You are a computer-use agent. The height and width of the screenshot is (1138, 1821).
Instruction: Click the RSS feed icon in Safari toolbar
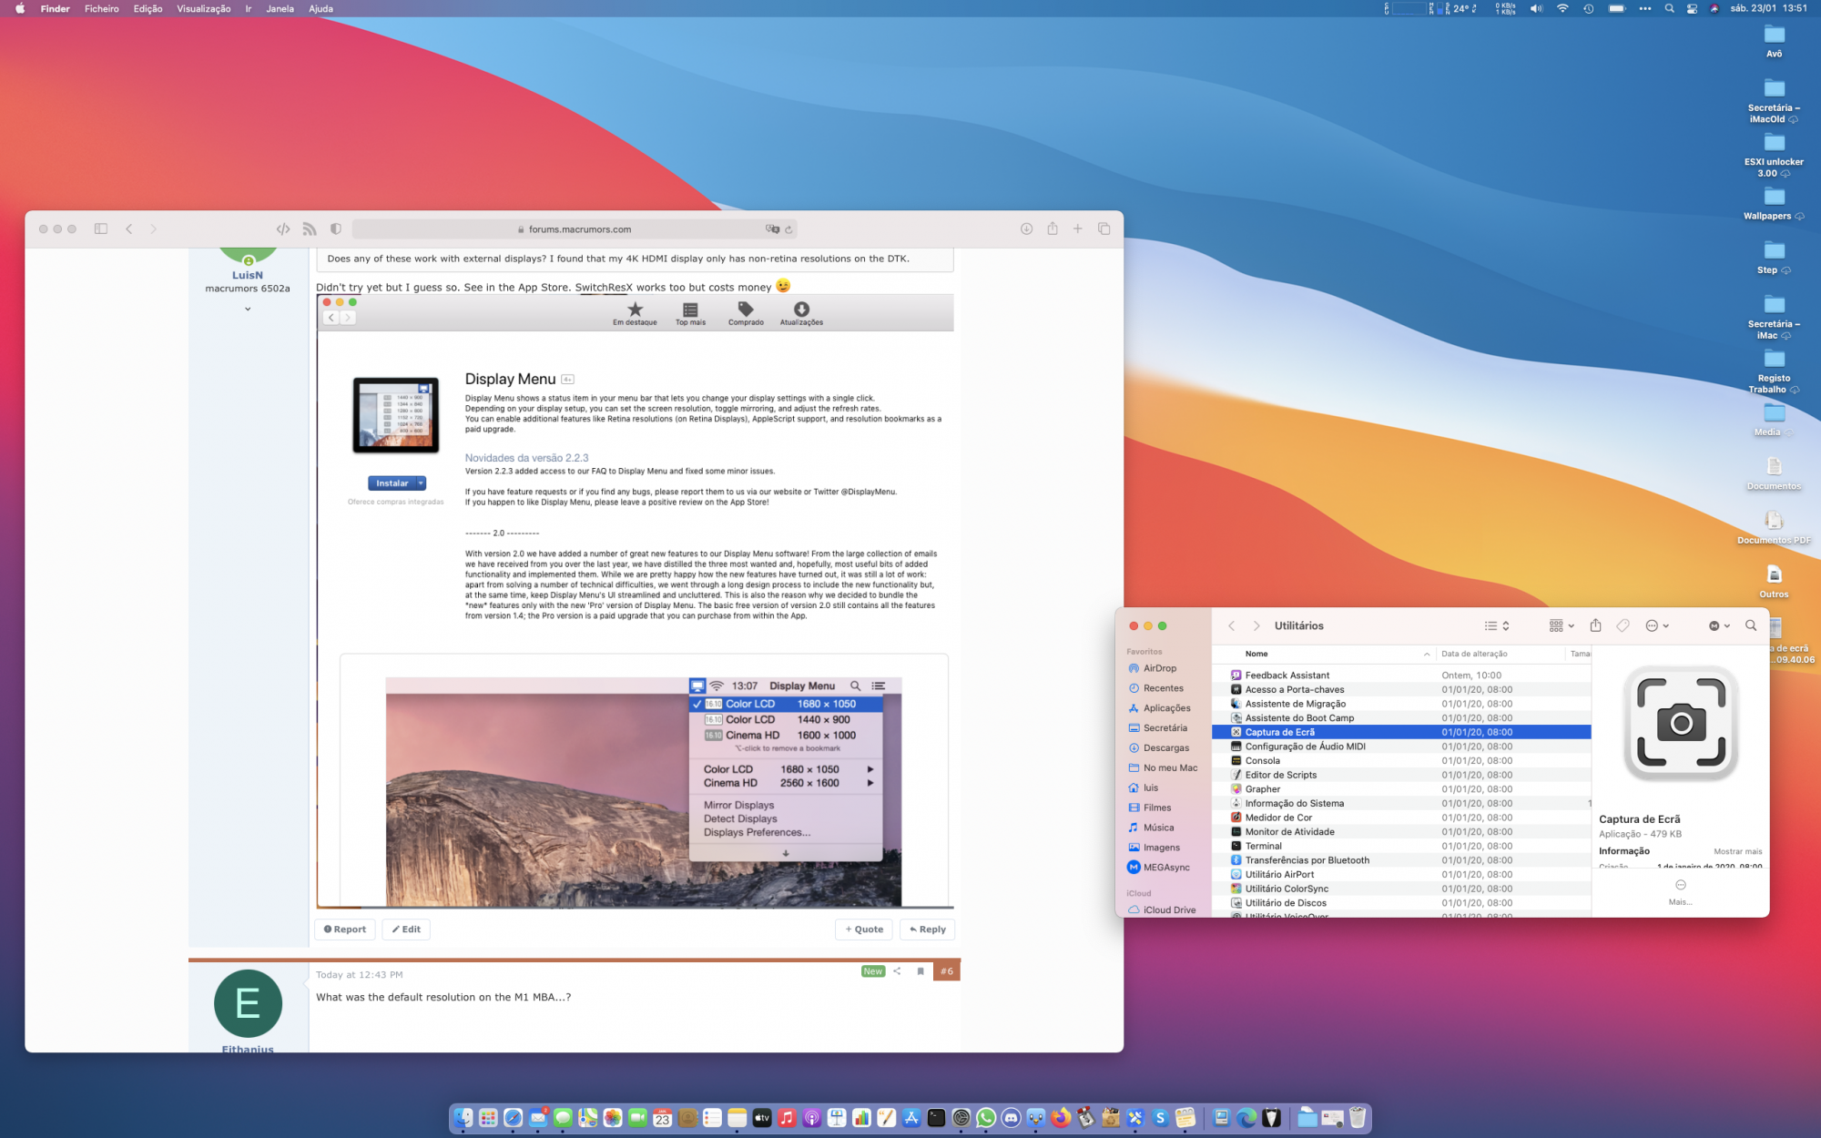click(x=310, y=229)
